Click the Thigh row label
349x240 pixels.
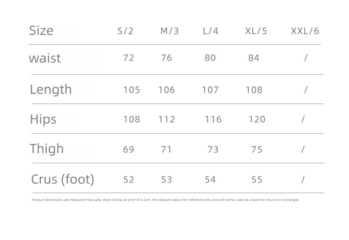(x=47, y=149)
